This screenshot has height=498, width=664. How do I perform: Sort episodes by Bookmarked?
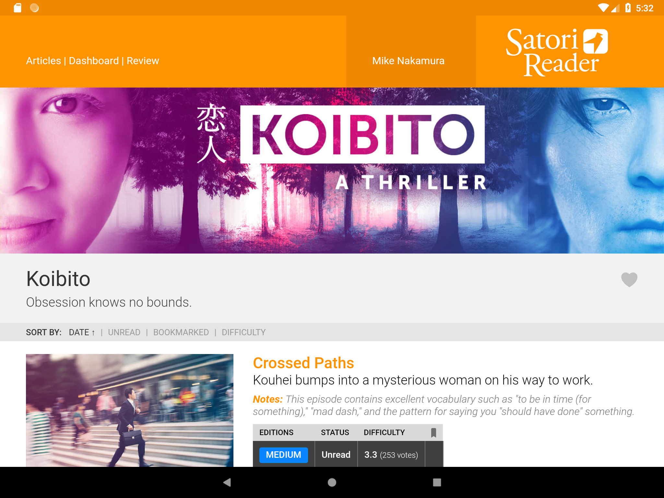(181, 332)
